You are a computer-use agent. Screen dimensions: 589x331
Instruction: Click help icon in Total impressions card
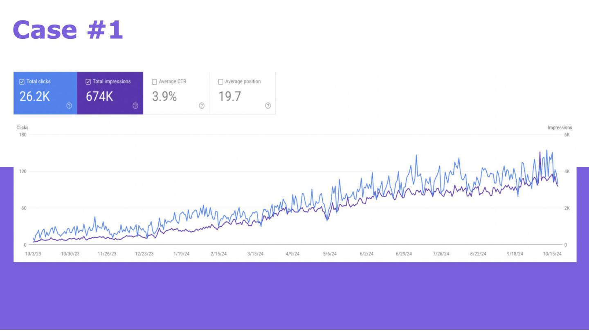(135, 106)
